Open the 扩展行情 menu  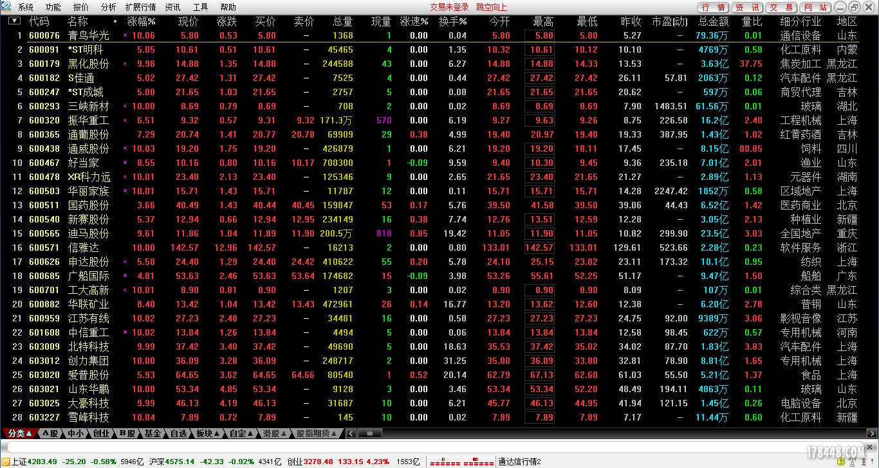coord(140,7)
